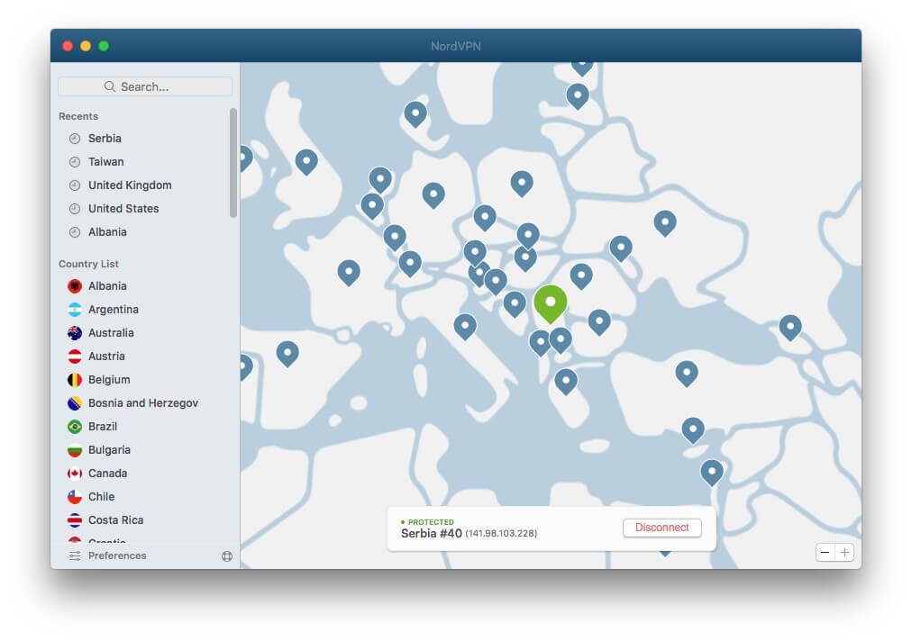Select United Kingdom from Recents
Viewport: 912px width, 641px height.
tap(130, 185)
